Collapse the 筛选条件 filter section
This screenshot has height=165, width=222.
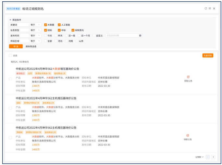pyautogui.click(x=10, y=20)
